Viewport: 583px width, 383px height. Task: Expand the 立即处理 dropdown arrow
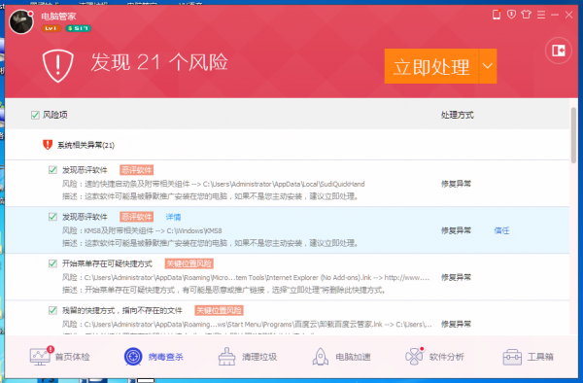pos(488,66)
